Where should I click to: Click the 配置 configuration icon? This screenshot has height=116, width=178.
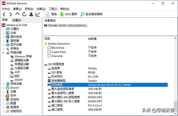[8, 103]
